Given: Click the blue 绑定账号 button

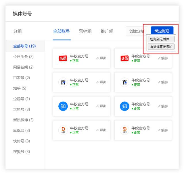Looking at the screenshot, I should click(x=162, y=31).
